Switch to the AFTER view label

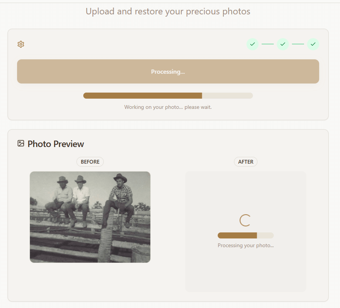(245, 161)
